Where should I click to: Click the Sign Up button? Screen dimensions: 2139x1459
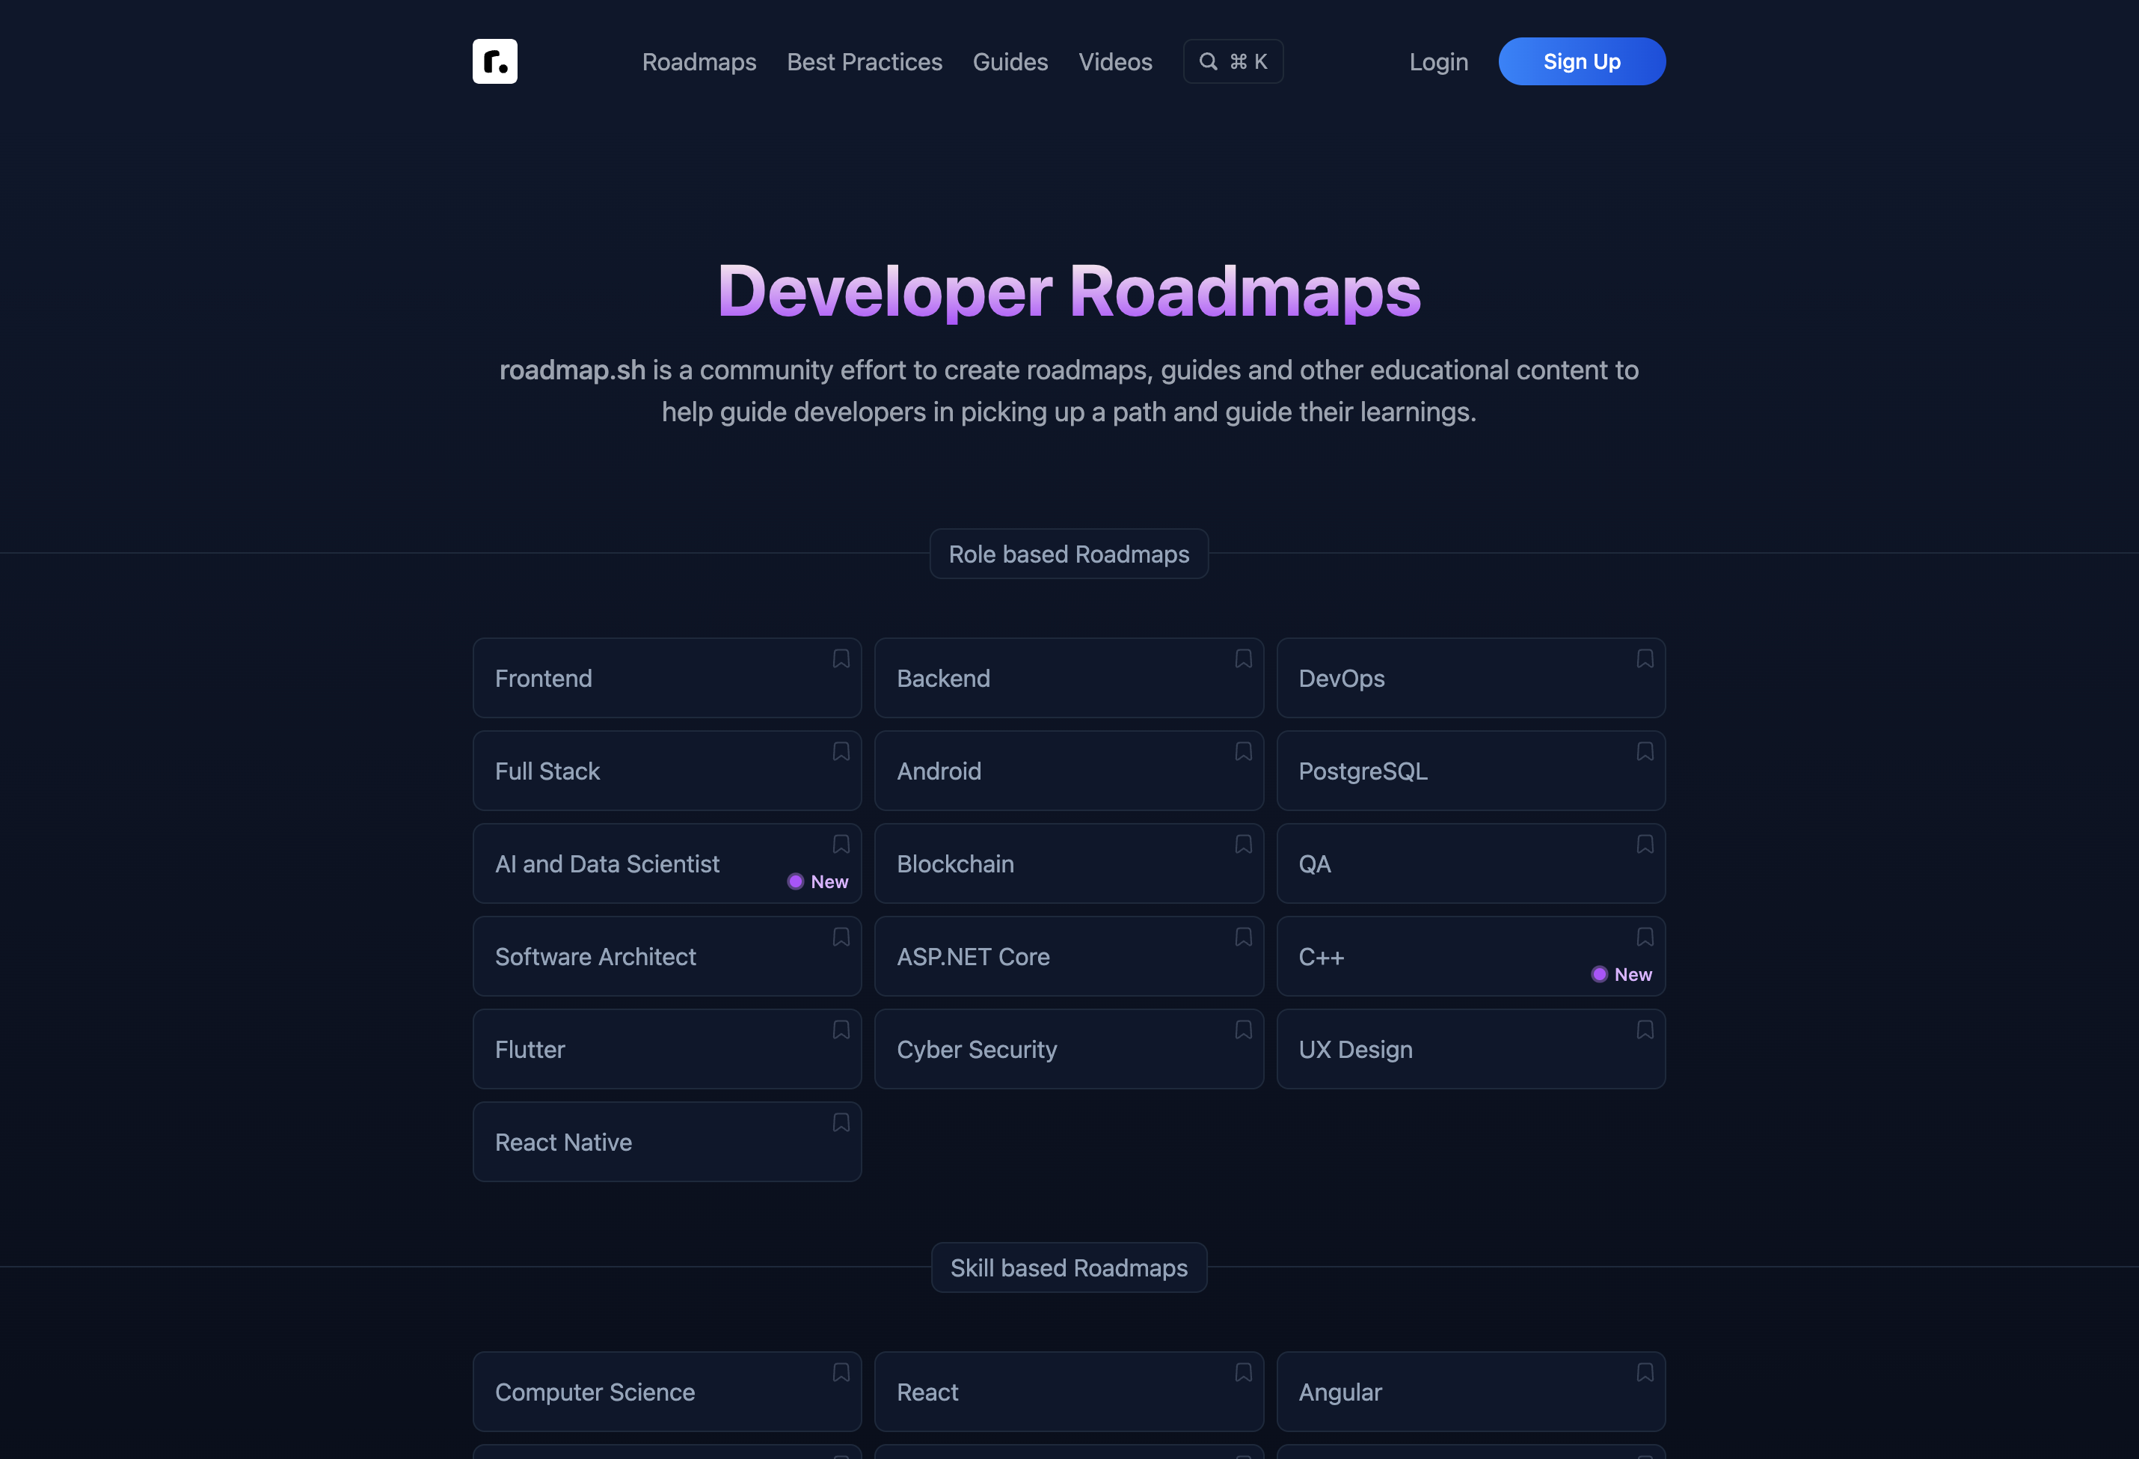pos(1581,61)
